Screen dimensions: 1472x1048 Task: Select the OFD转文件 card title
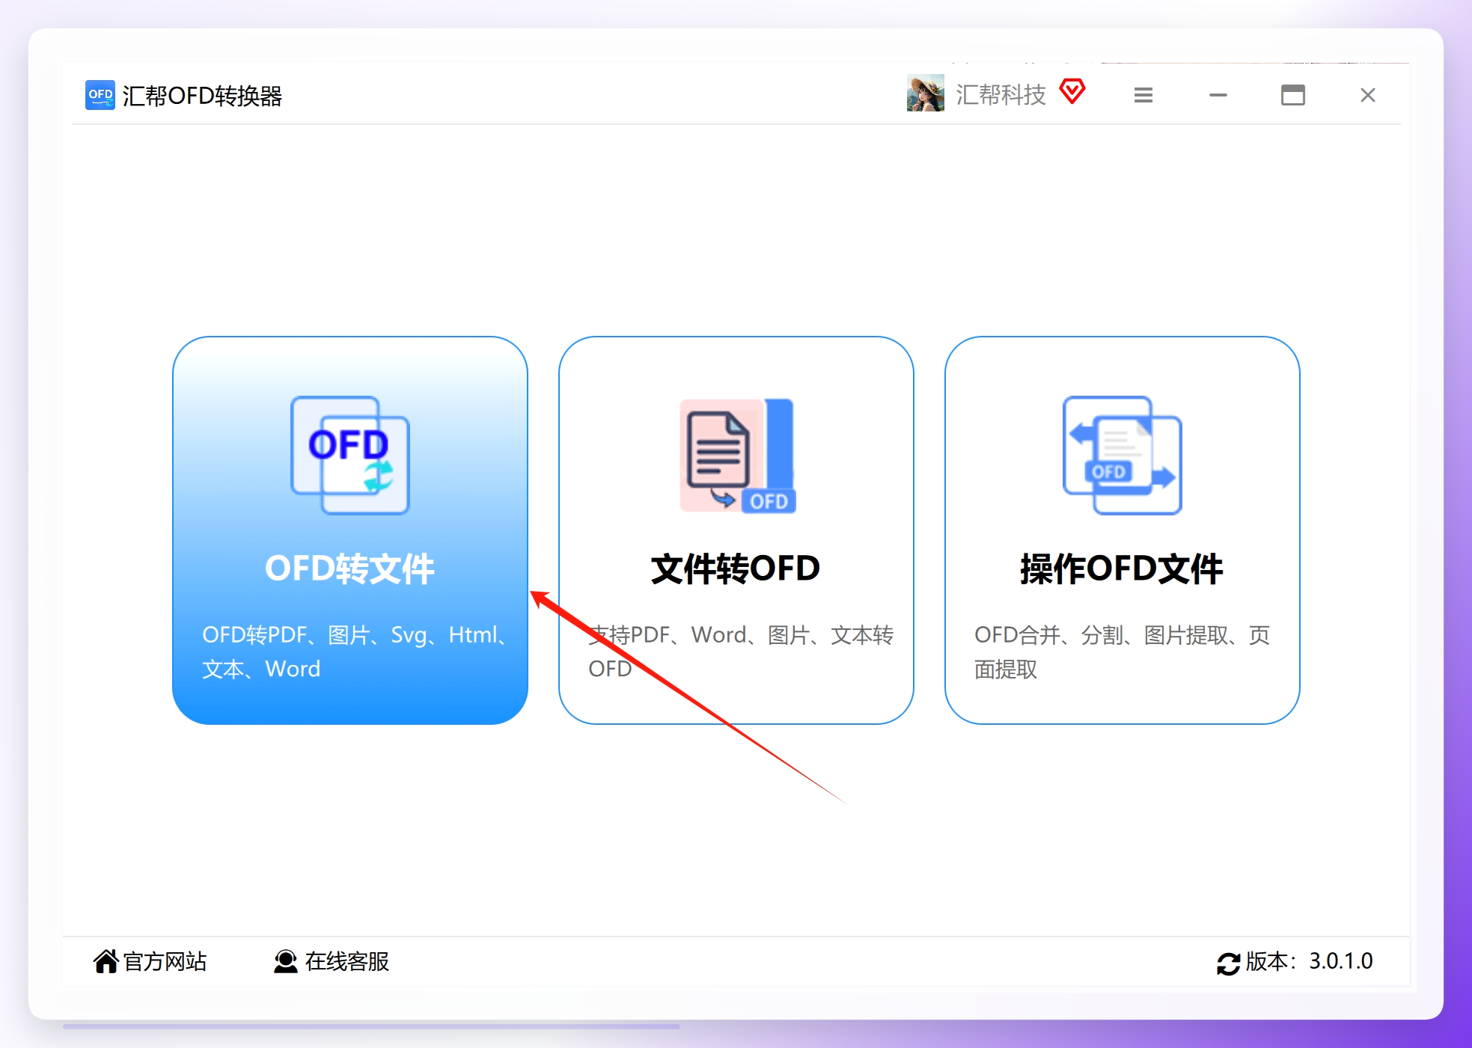pos(349,569)
